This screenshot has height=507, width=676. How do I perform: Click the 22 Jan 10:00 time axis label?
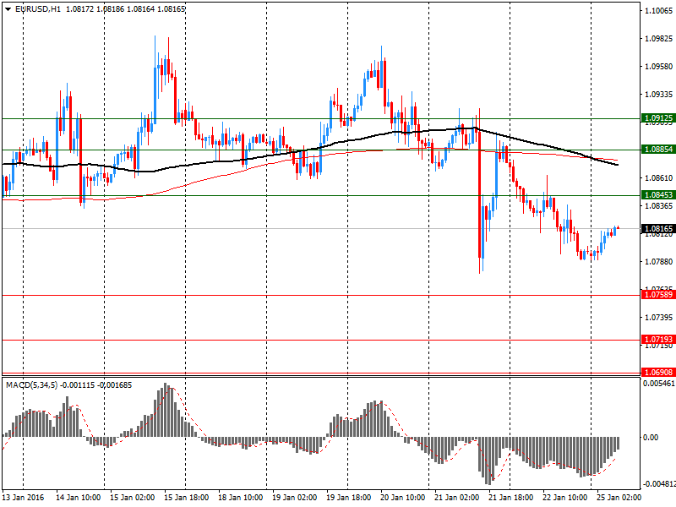click(x=565, y=497)
